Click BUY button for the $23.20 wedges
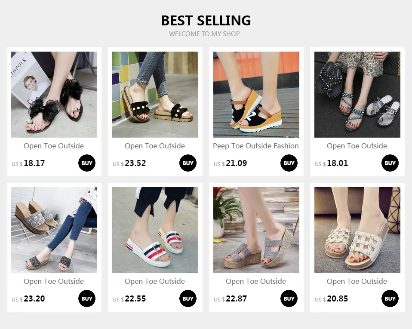Screen dimensions: 412x329 pyautogui.click(x=87, y=298)
